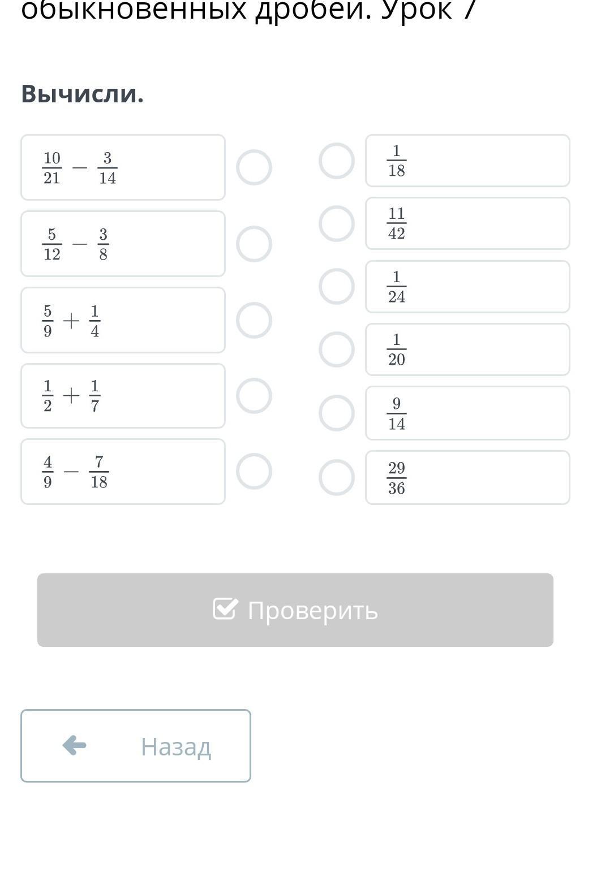Select radio button for answer 29/36
The image size is (601, 877).
[x=337, y=477]
